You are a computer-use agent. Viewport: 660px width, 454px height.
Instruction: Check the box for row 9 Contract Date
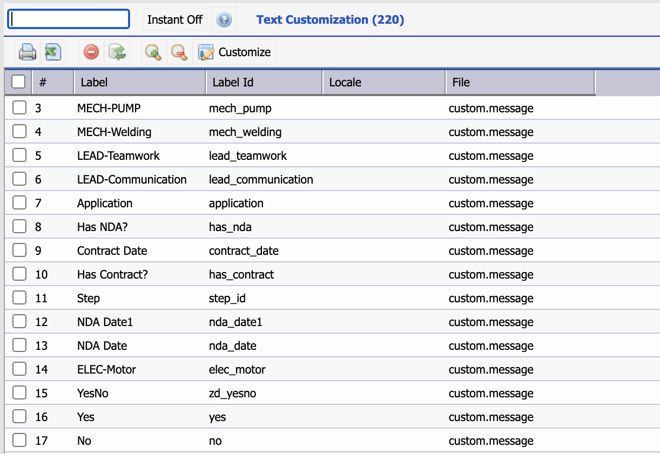click(x=19, y=250)
